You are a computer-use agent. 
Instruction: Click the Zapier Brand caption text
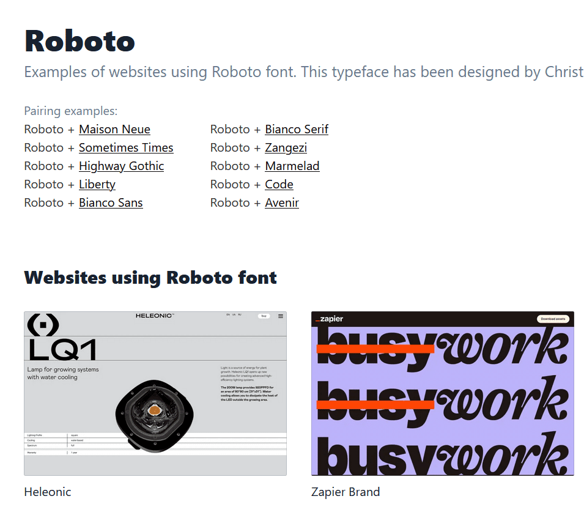(x=346, y=492)
